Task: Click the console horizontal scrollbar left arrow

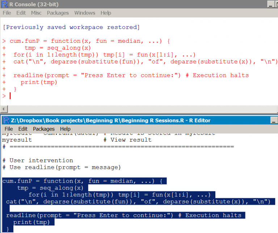Action: pyautogui.click(x=4, y=109)
